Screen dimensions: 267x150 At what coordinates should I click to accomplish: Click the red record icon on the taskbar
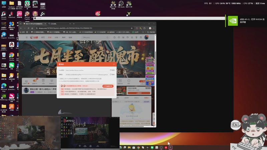[x=166, y=147]
